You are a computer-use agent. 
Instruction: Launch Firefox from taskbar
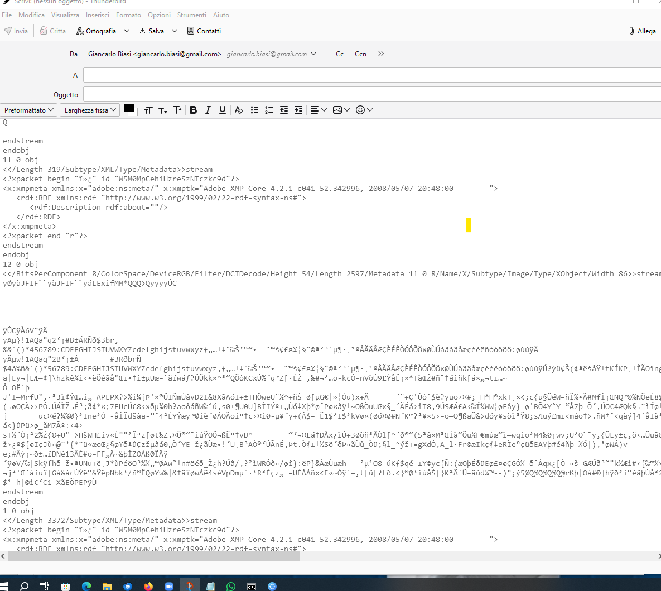148,587
